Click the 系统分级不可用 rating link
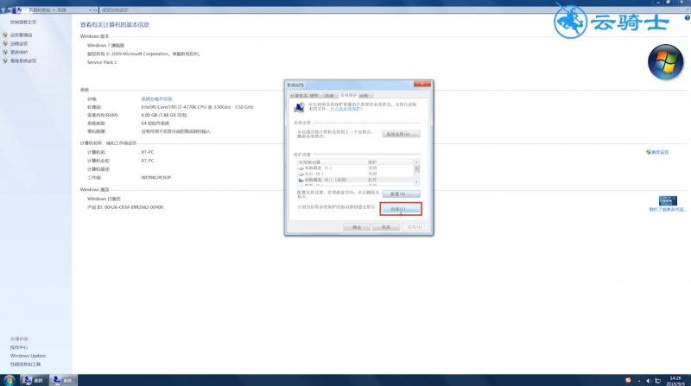This screenshot has height=386, width=691. click(156, 99)
